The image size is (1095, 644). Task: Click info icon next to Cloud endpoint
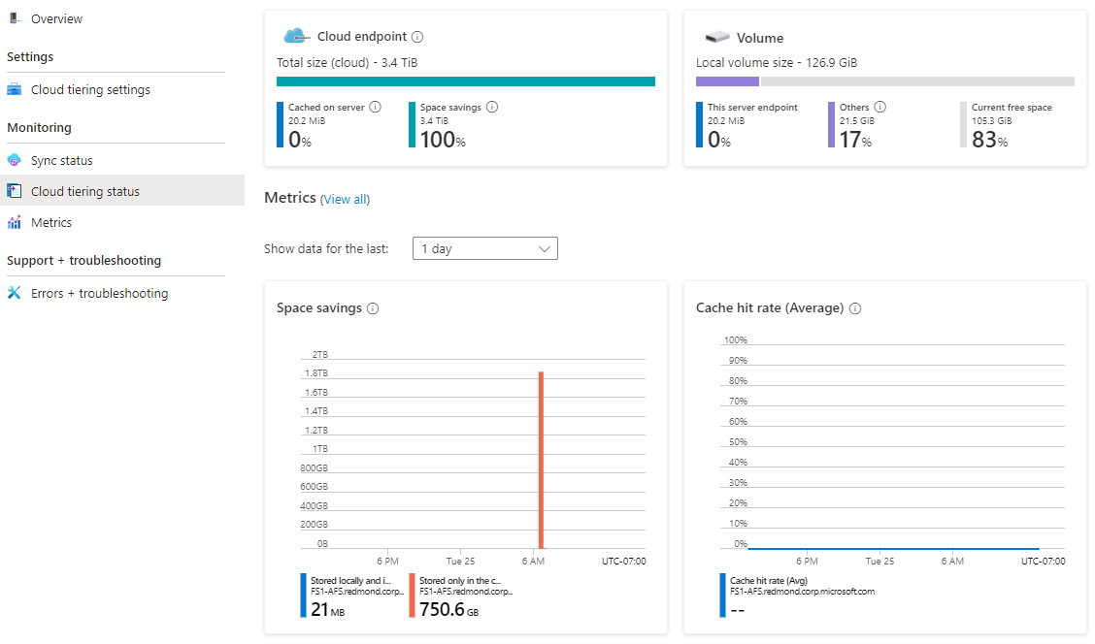coord(417,37)
